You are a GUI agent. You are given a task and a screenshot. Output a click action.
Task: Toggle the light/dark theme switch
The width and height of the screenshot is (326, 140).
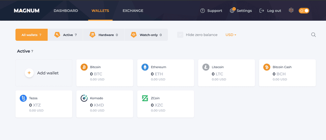point(304,11)
